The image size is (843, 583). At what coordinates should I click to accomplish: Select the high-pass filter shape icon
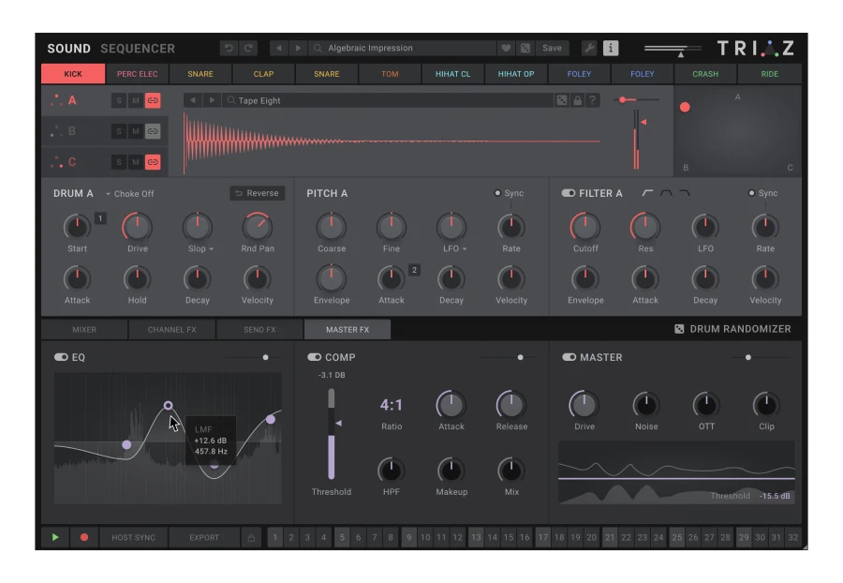tap(648, 193)
